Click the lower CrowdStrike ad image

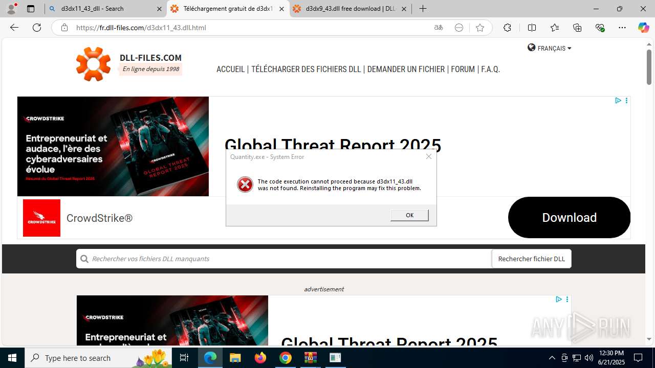(x=172, y=320)
